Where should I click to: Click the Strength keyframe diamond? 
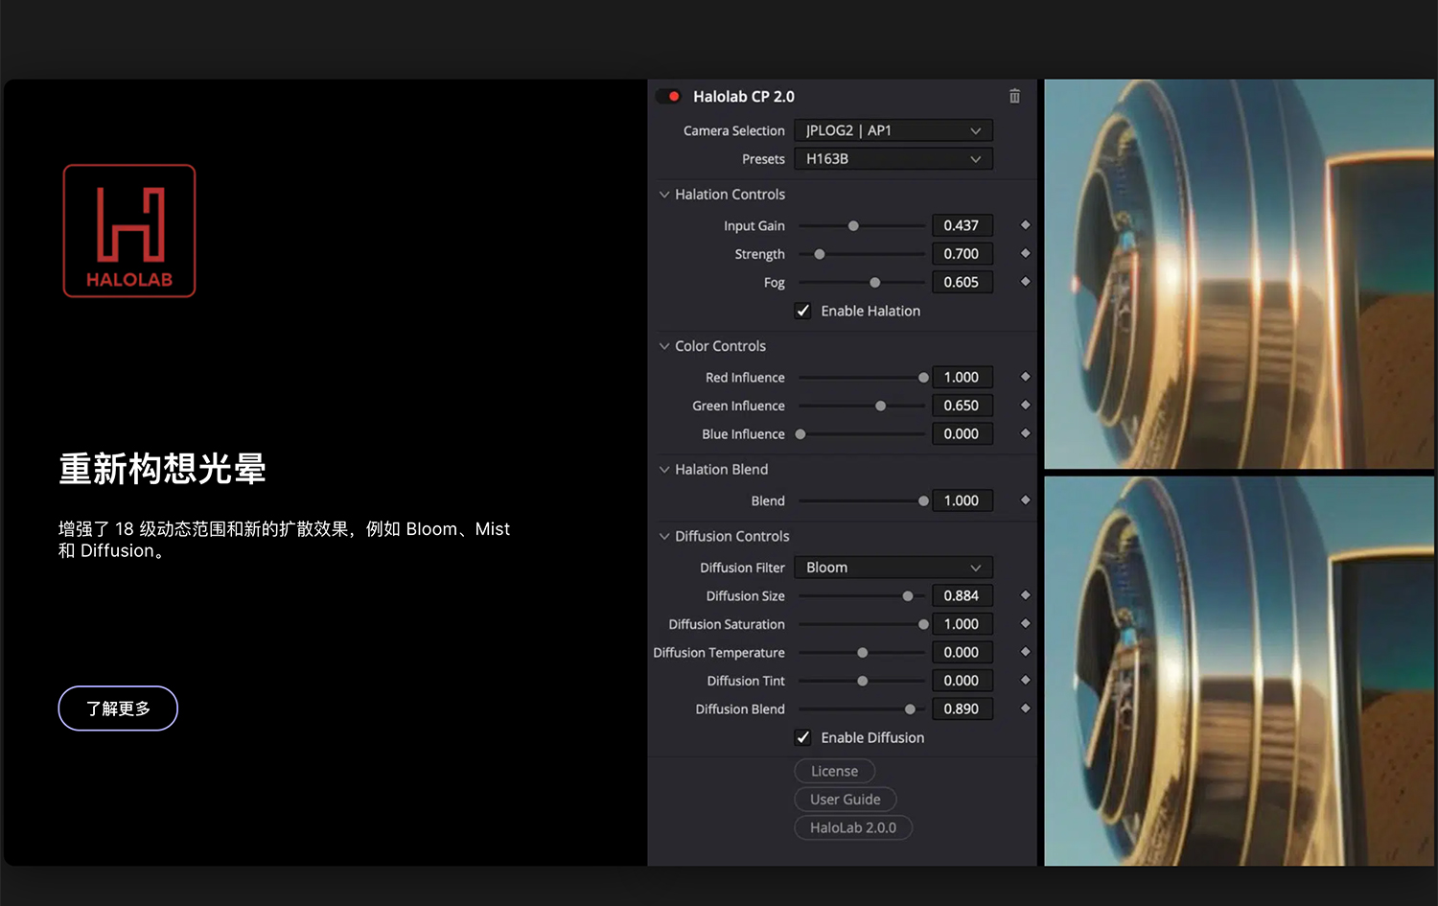pos(1025,253)
